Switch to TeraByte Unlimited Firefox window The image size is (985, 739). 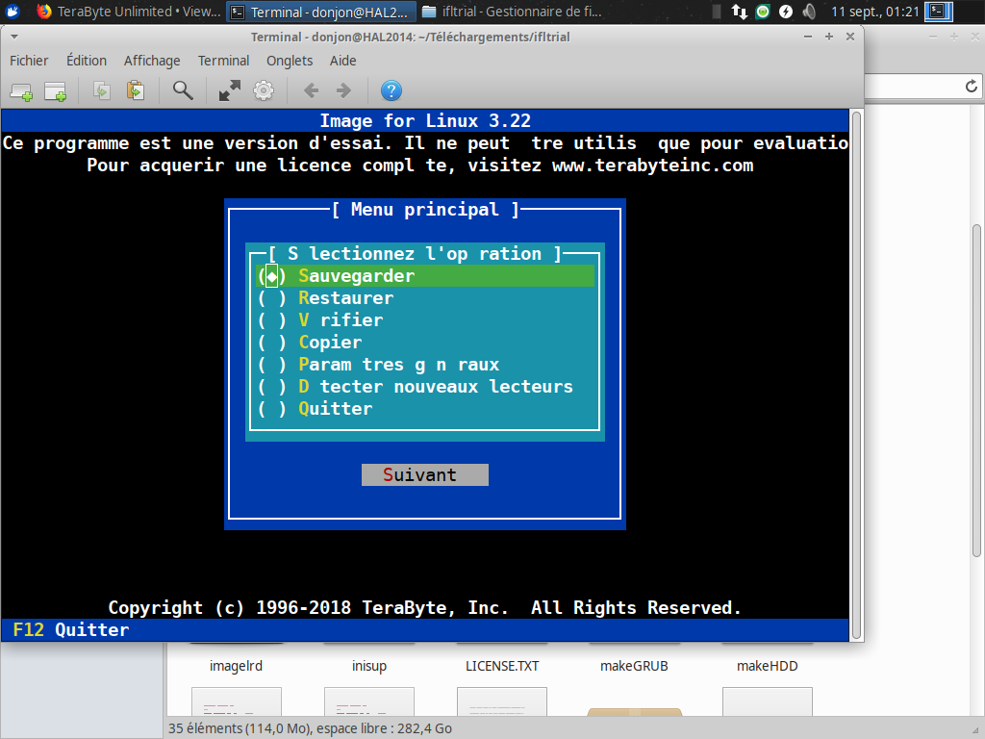[129, 12]
